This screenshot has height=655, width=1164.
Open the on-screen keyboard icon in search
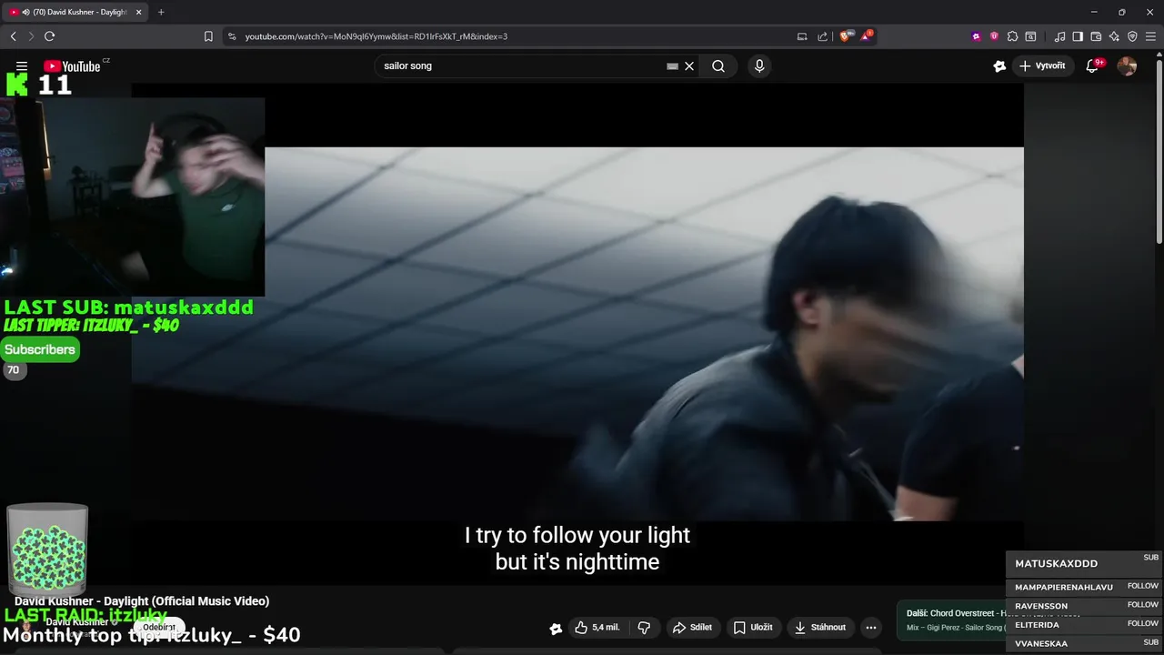click(672, 66)
